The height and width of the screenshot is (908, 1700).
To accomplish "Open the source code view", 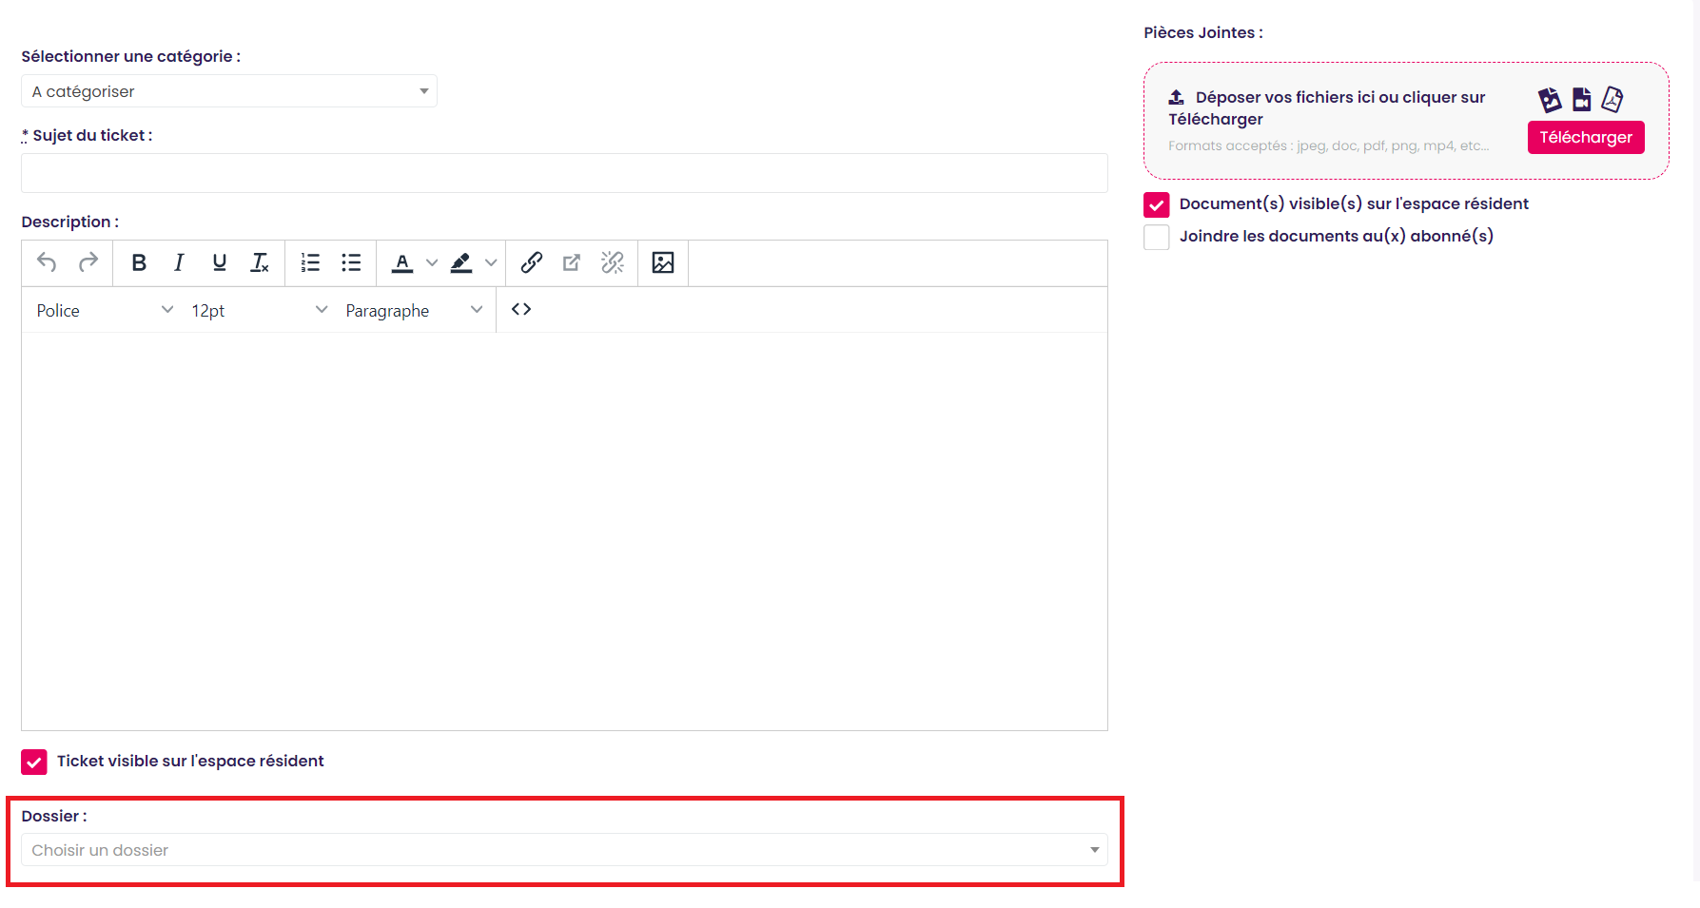I will [521, 309].
